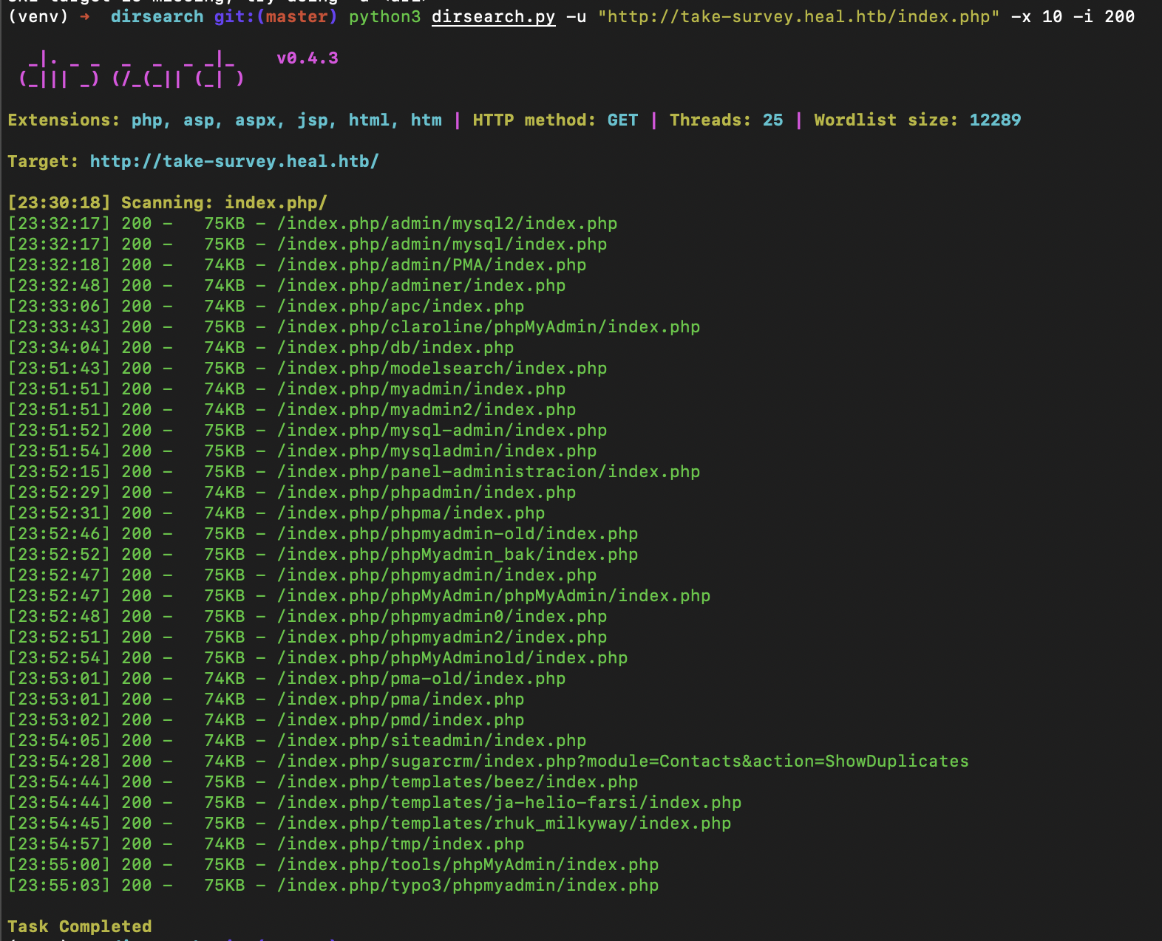Image resolution: width=1162 pixels, height=941 pixels.
Task: Click the dirsearch ASCII art logo
Action: tap(132, 69)
